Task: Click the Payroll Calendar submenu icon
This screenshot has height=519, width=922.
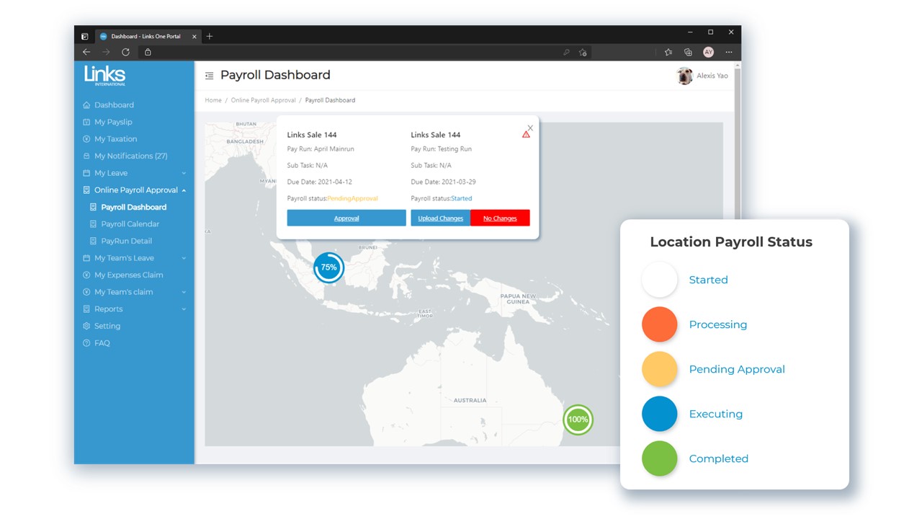Action: (x=93, y=224)
